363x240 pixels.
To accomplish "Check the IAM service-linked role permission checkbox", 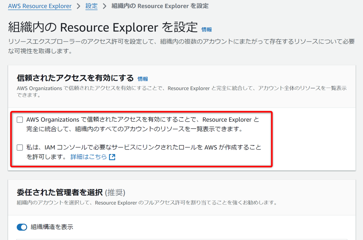I will 20,148.
